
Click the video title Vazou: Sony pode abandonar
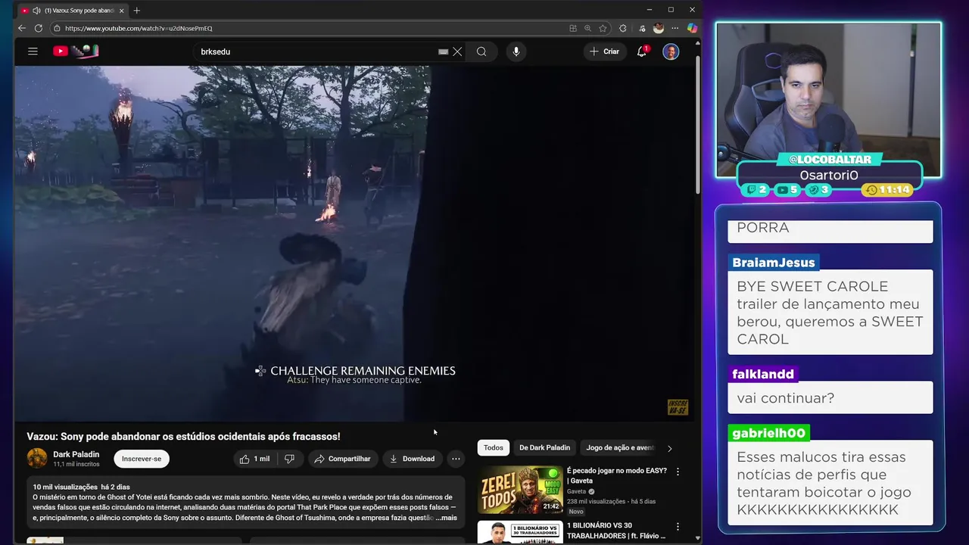tap(183, 437)
